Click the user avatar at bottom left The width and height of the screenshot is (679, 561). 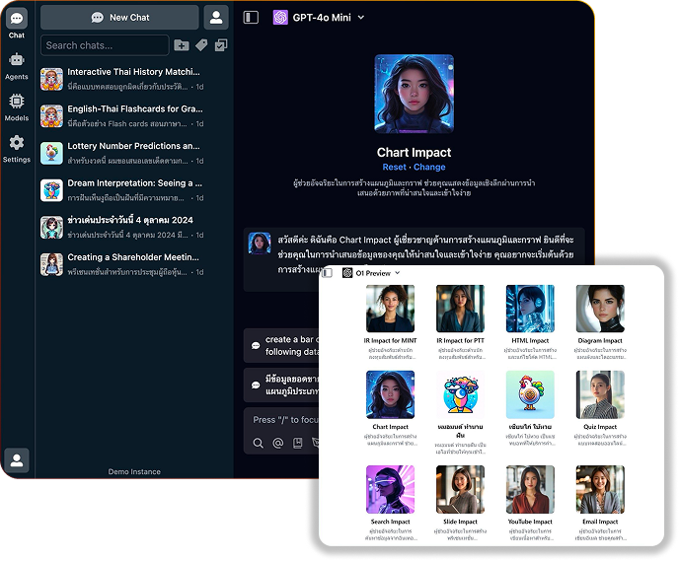point(17,460)
